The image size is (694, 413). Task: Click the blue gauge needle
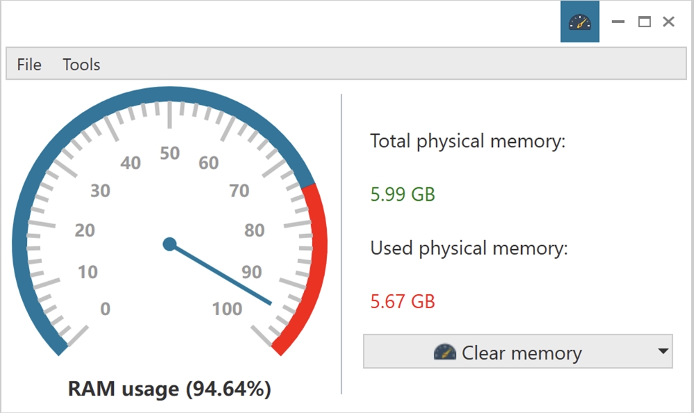point(229,278)
